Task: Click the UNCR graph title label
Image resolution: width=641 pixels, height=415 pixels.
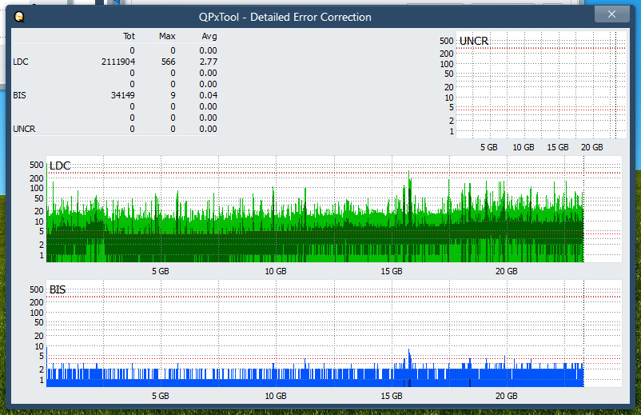Action: click(474, 41)
